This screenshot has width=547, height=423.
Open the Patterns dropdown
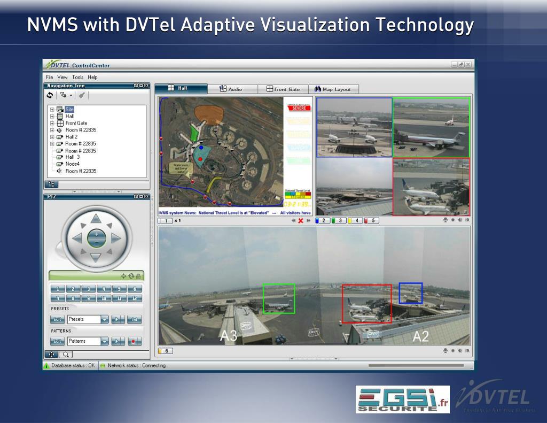pyautogui.click(x=104, y=341)
